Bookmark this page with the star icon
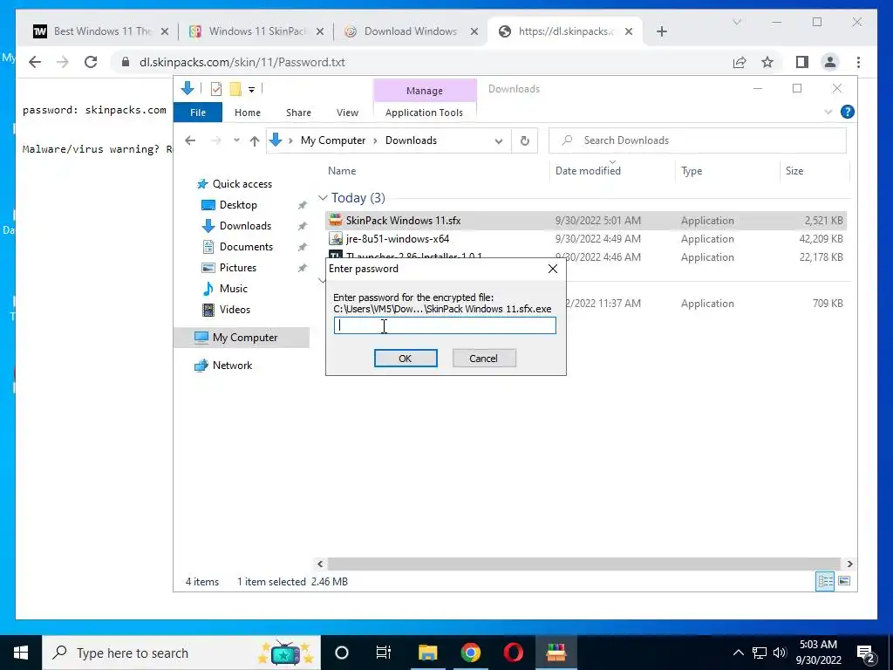This screenshot has height=670, width=893. click(767, 62)
